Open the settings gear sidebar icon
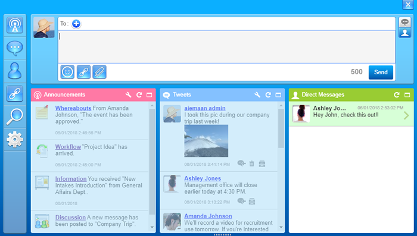 (x=15, y=140)
